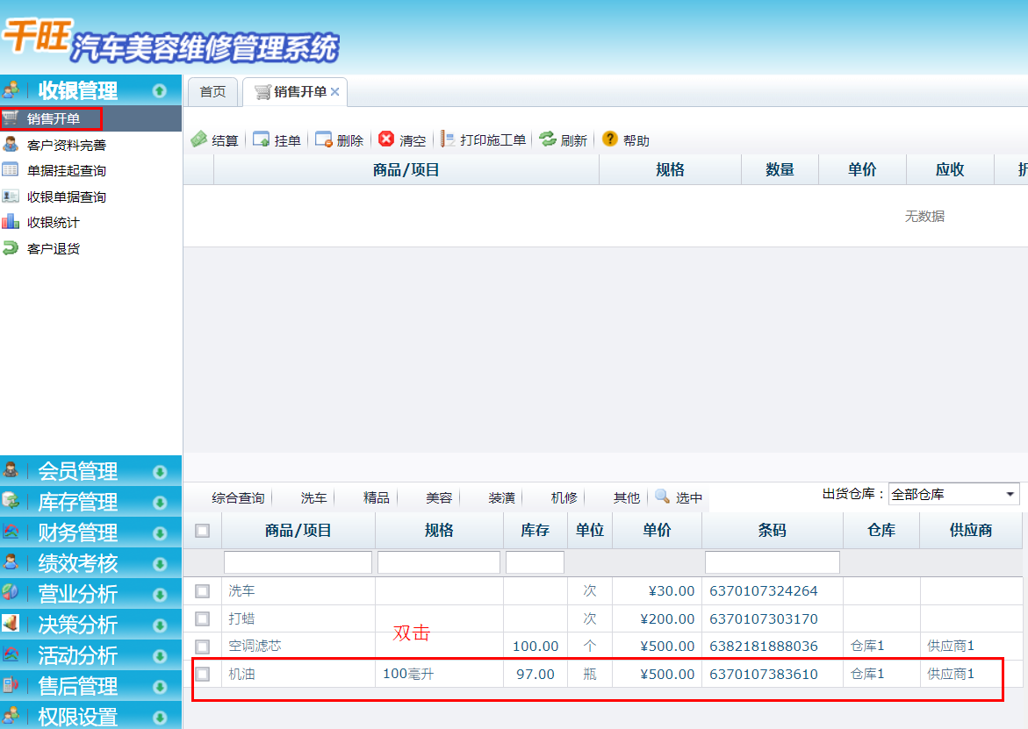Show the 其他 category items
The height and width of the screenshot is (729, 1028).
(626, 497)
